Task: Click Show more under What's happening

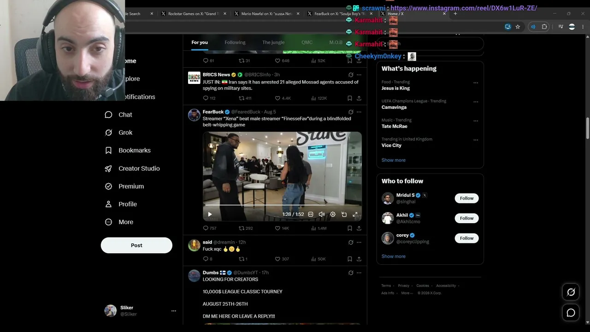Action: pos(393,160)
